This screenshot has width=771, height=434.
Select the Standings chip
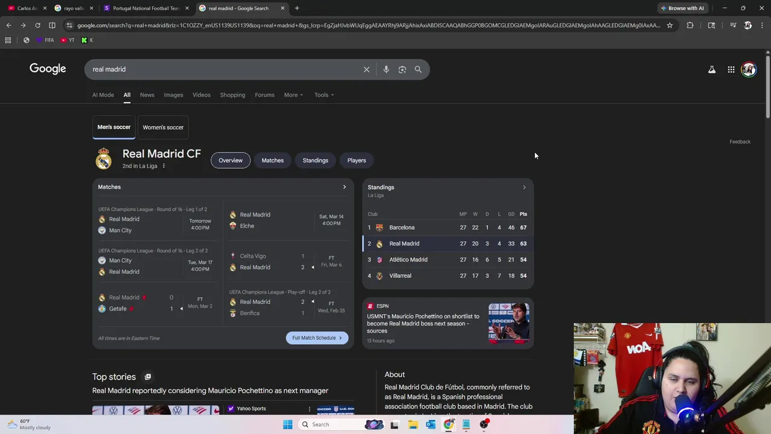pyautogui.click(x=315, y=160)
